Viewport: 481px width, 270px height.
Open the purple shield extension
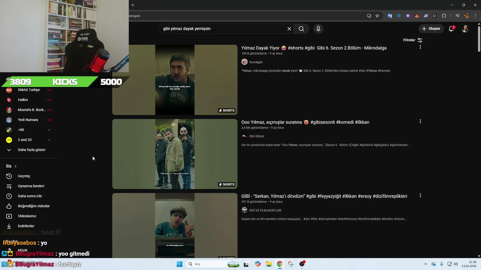(408, 16)
